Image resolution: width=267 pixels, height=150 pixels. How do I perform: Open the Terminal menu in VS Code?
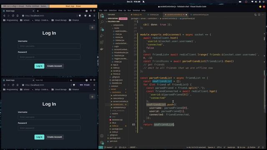136,10
